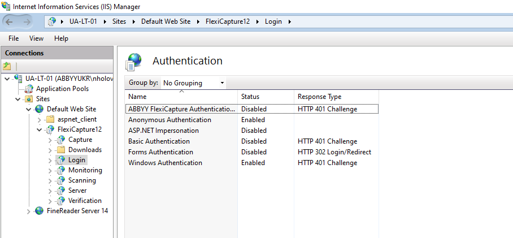Viewport: 513px width, 238px height.
Task: Click the UA-LT-01 server icon in tree
Action: 18,78
